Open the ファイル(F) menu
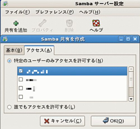 18,12
